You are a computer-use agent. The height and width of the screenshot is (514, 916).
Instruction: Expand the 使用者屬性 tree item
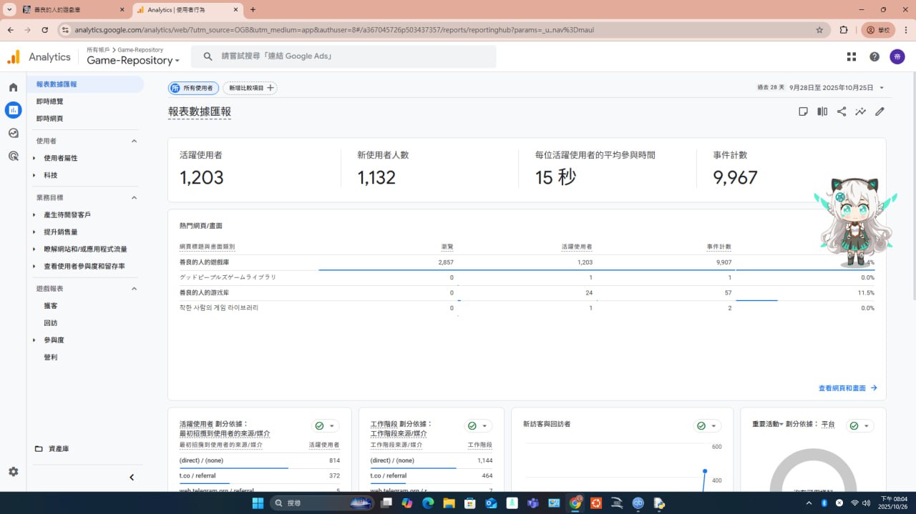click(x=34, y=158)
